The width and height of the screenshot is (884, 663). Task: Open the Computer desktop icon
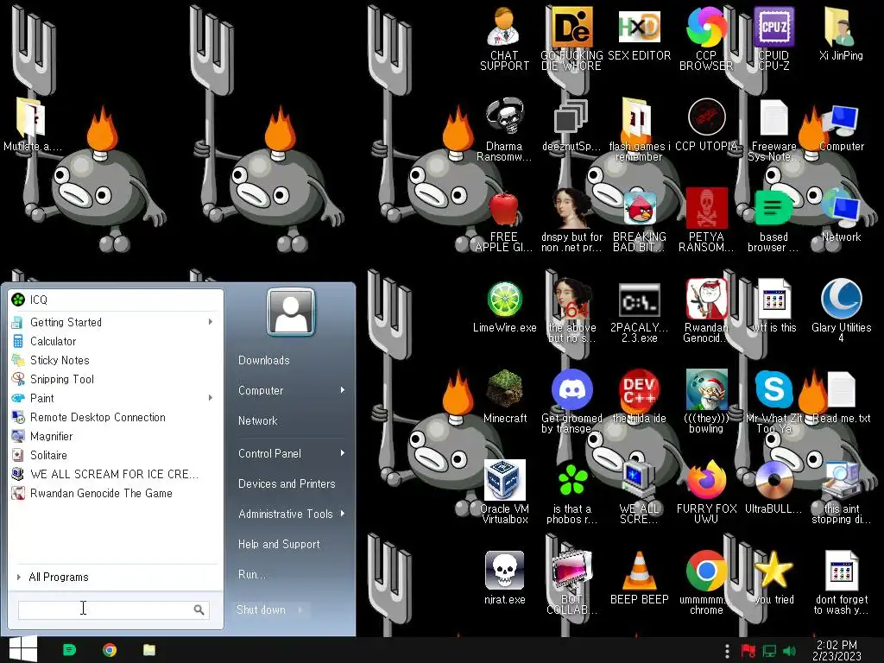click(841, 128)
